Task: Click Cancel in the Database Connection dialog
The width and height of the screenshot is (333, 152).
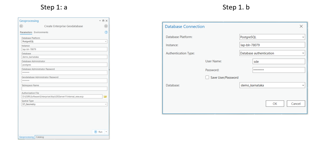Action: coord(296,104)
